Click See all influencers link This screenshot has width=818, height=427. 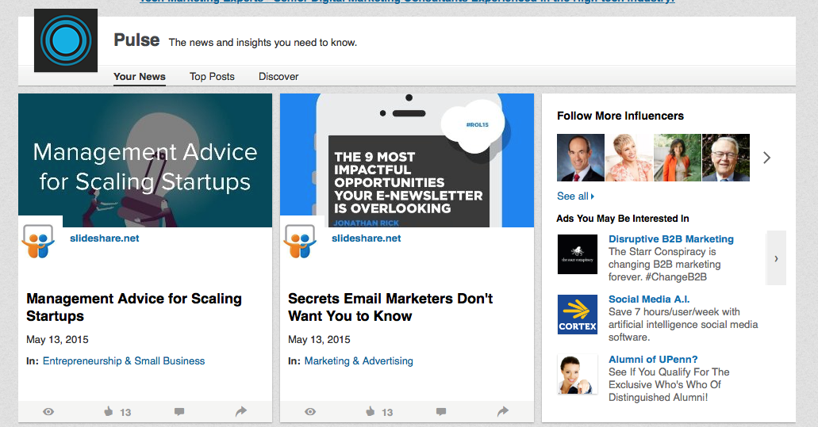pyautogui.click(x=575, y=196)
